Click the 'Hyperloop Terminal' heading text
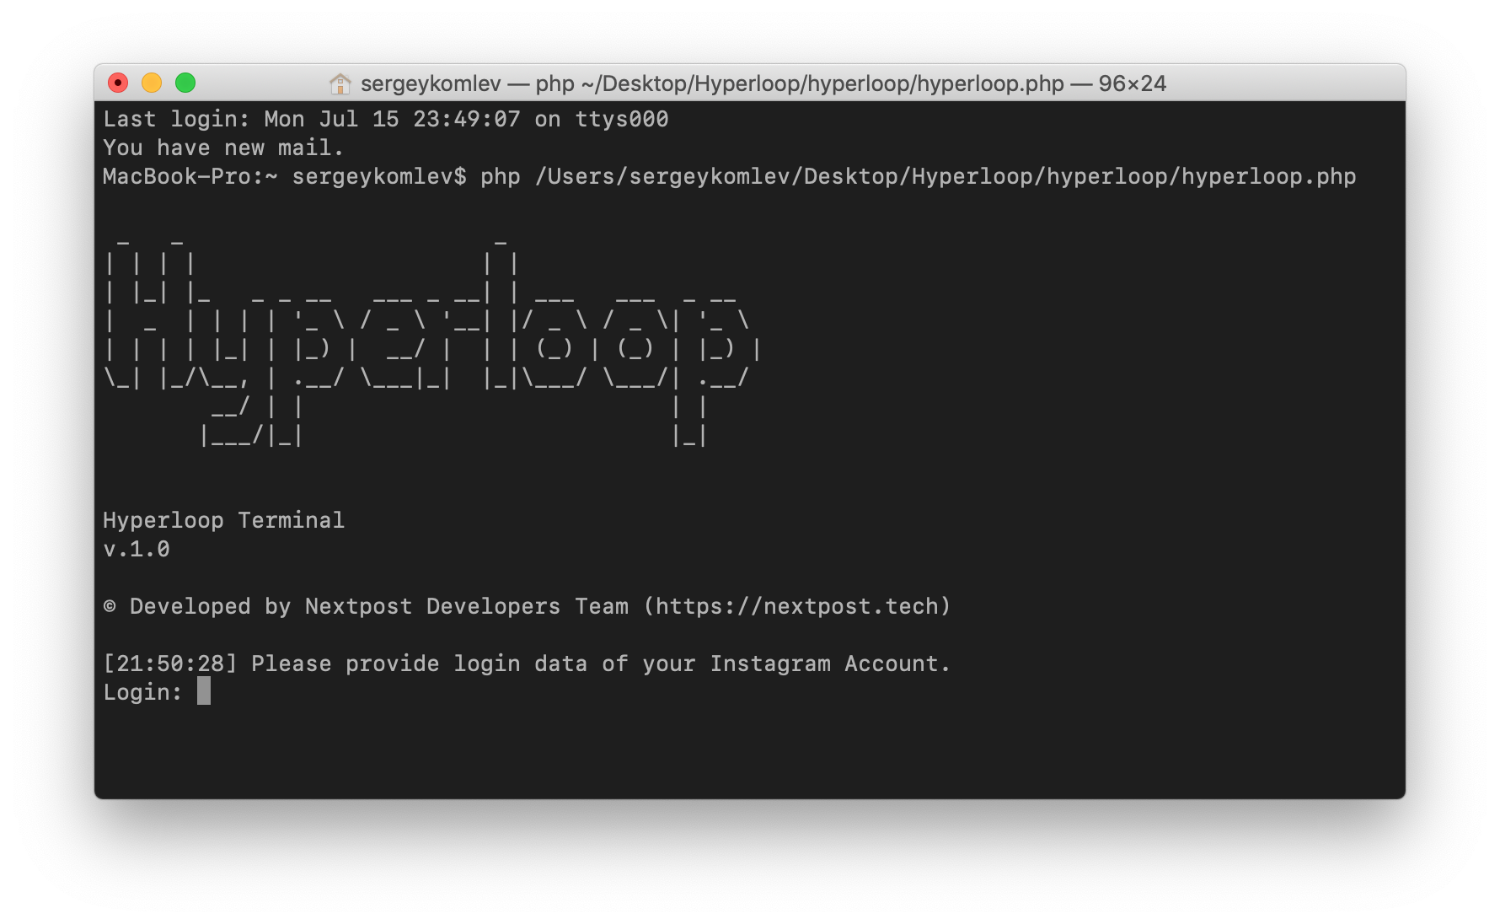 223,520
